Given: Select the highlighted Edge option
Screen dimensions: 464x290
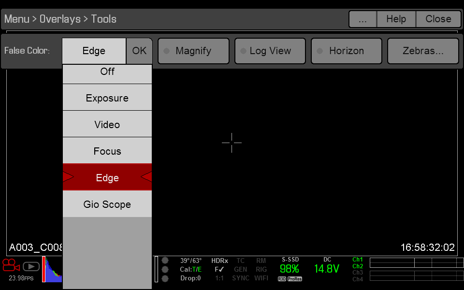Looking at the screenshot, I should [107, 177].
